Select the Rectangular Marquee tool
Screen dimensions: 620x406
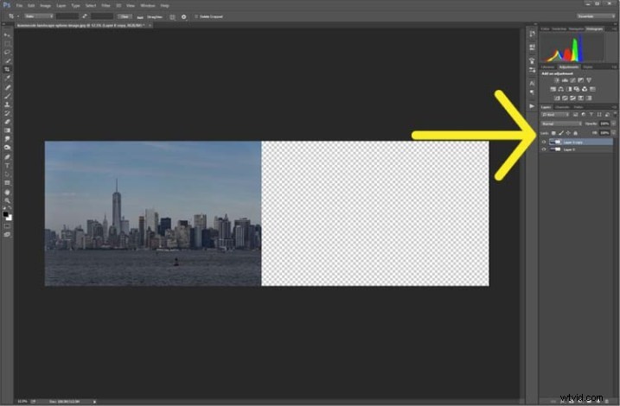pyautogui.click(x=7, y=44)
